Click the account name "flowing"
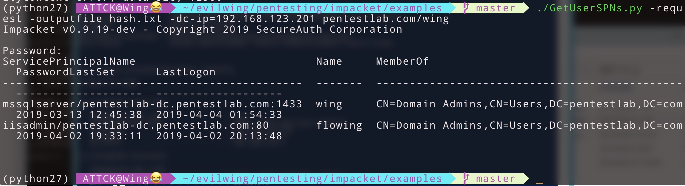 pos(339,125)
